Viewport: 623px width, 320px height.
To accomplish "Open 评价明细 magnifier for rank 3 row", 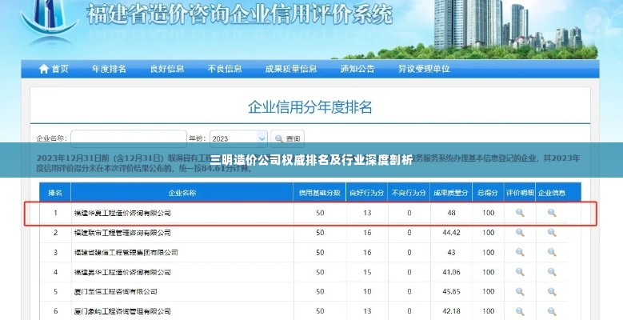I will click(520, 252).
